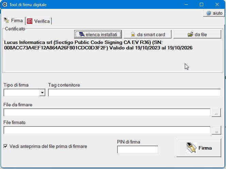Load certificate with da file folder button
Viewport: 226px width, 169px height.
tap(197, 34)
